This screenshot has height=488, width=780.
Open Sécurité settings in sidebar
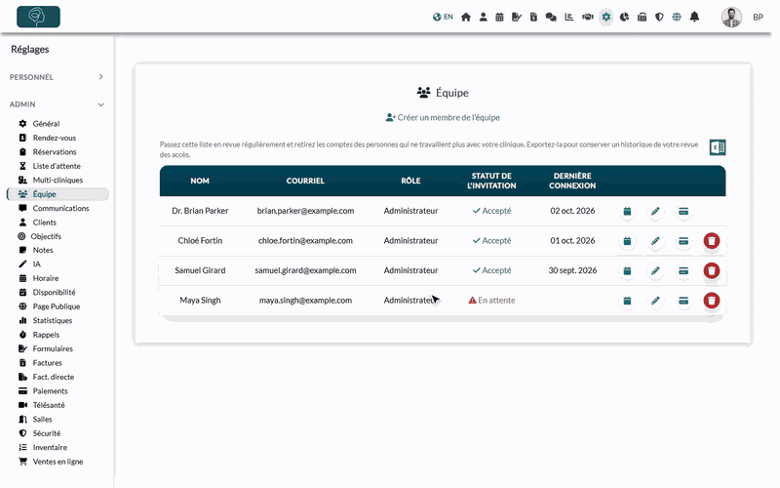click(46, 433)
